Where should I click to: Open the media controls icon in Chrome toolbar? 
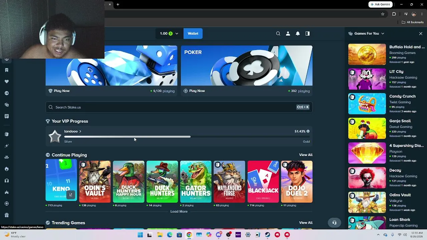click(406, 14)
